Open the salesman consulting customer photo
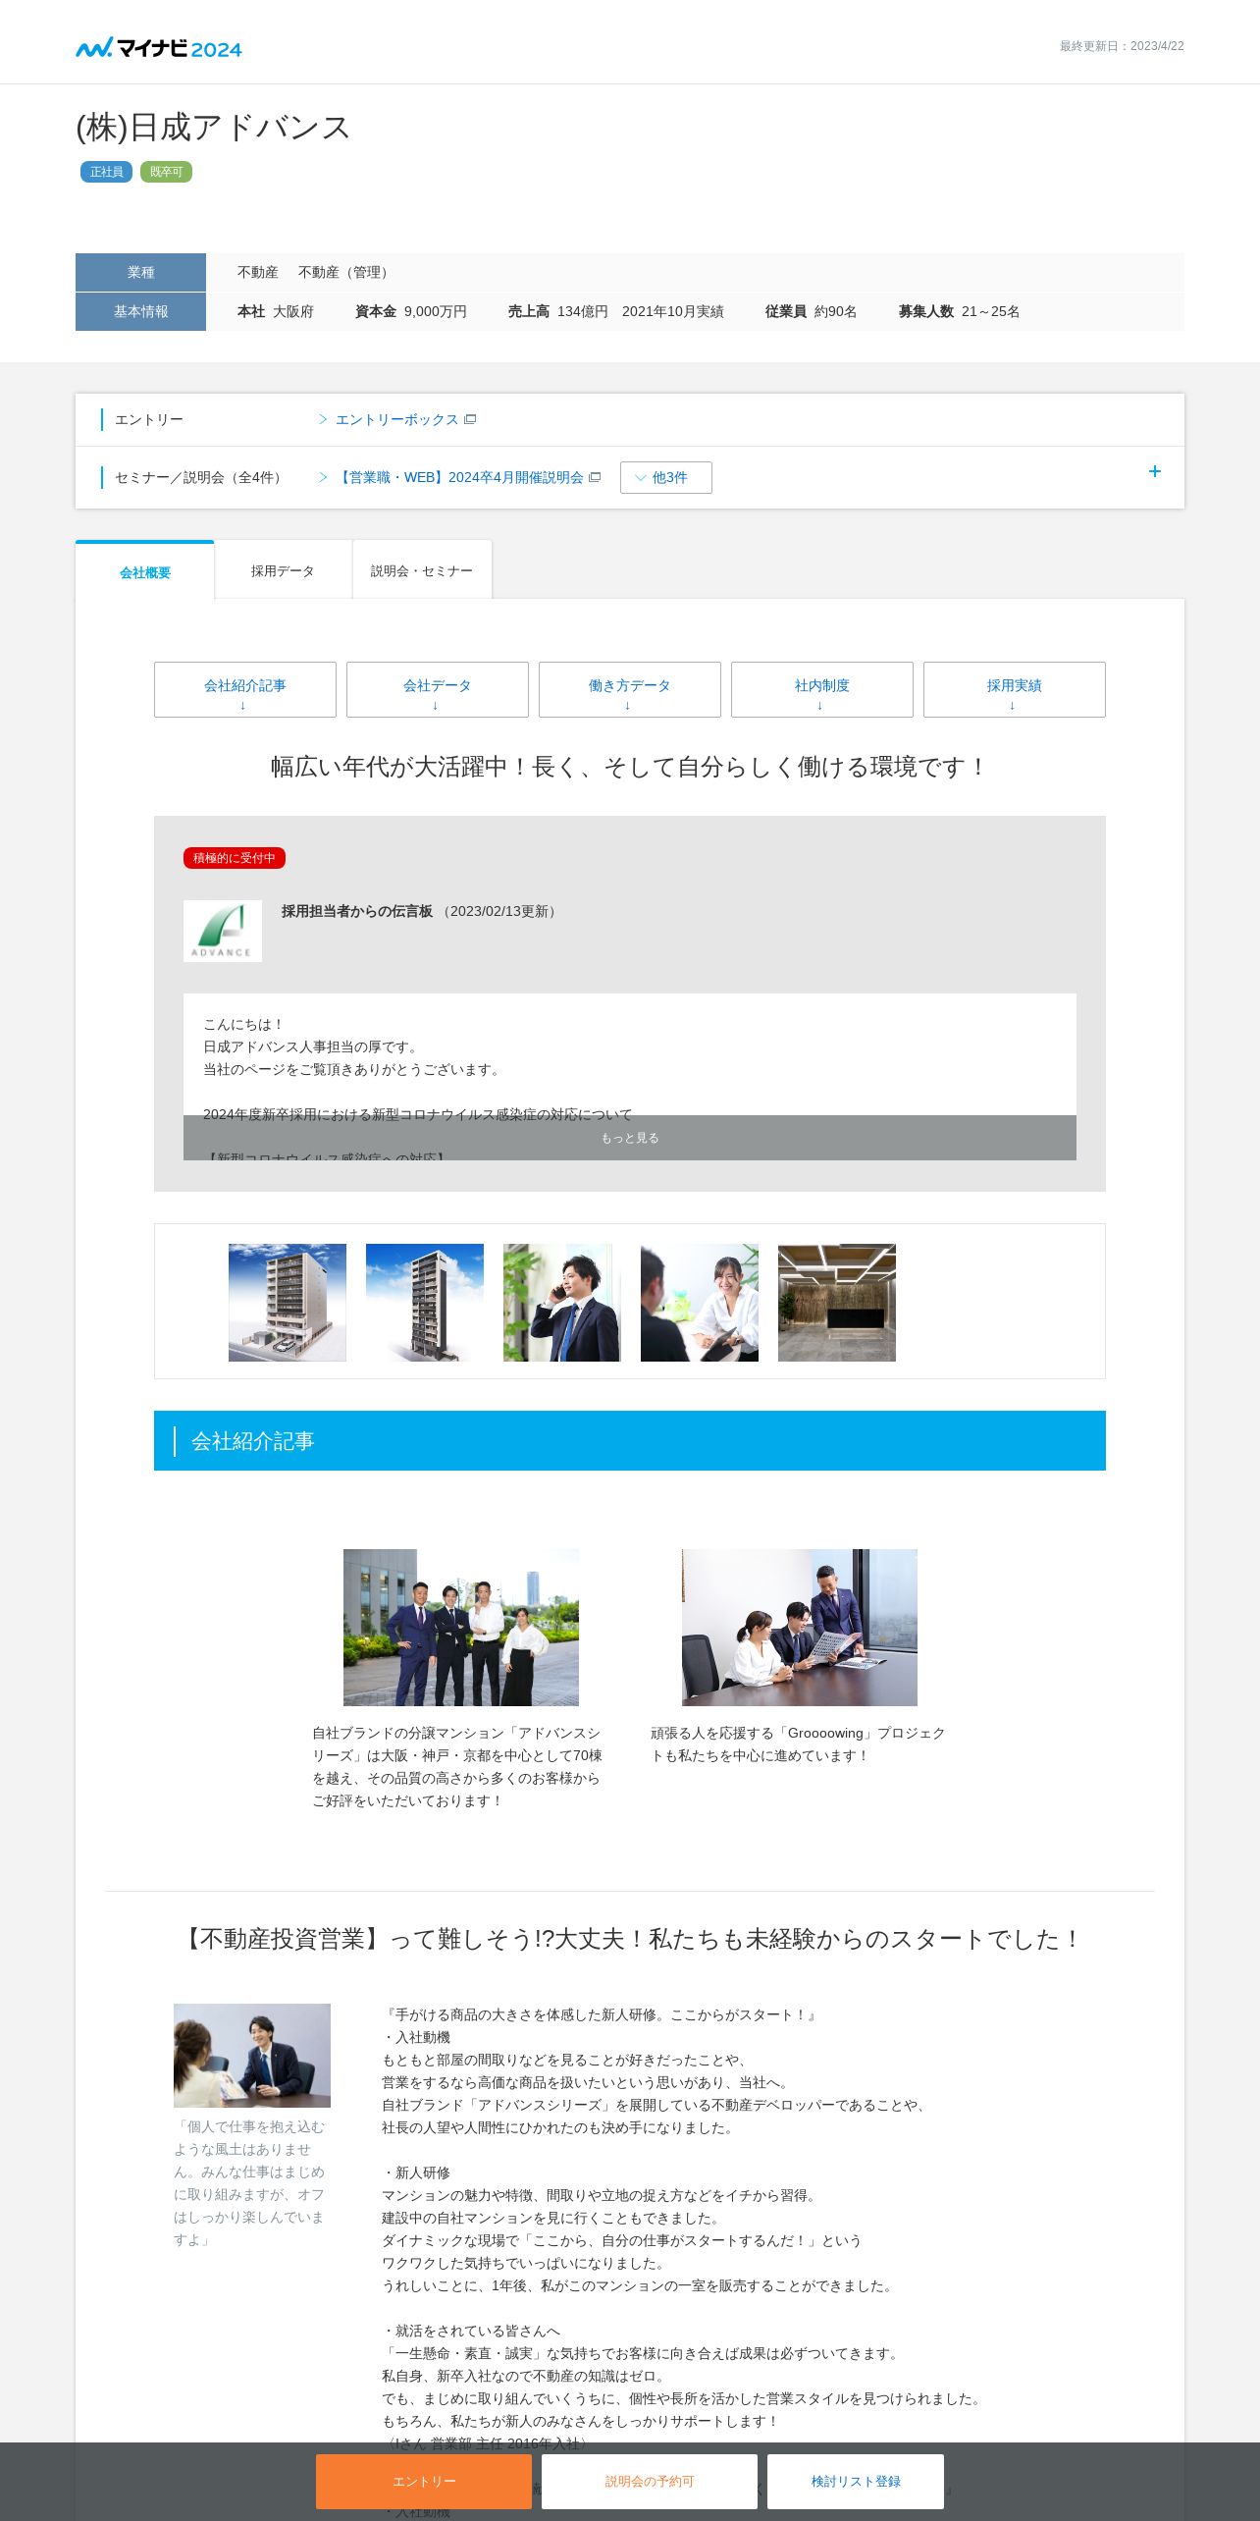1260x2521 pixels. (x=252, y=2056)
